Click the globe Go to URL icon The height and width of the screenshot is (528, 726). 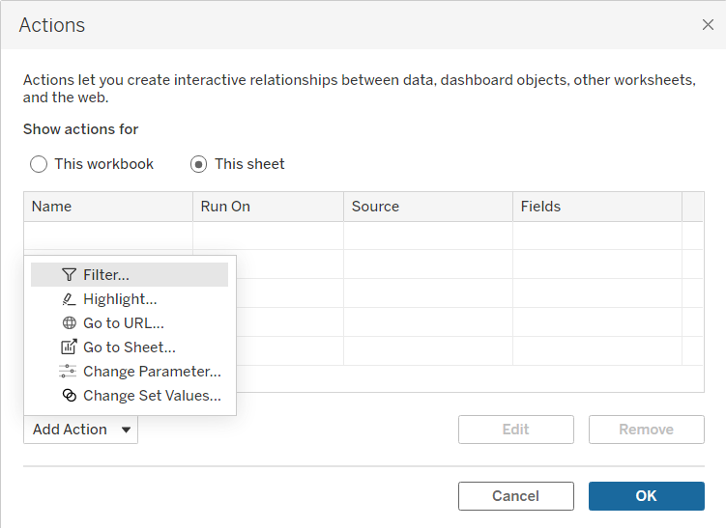(x=69, y=323)
